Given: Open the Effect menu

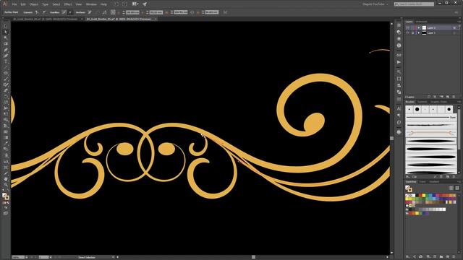Looking at the screenshot, I should (68, 4).
